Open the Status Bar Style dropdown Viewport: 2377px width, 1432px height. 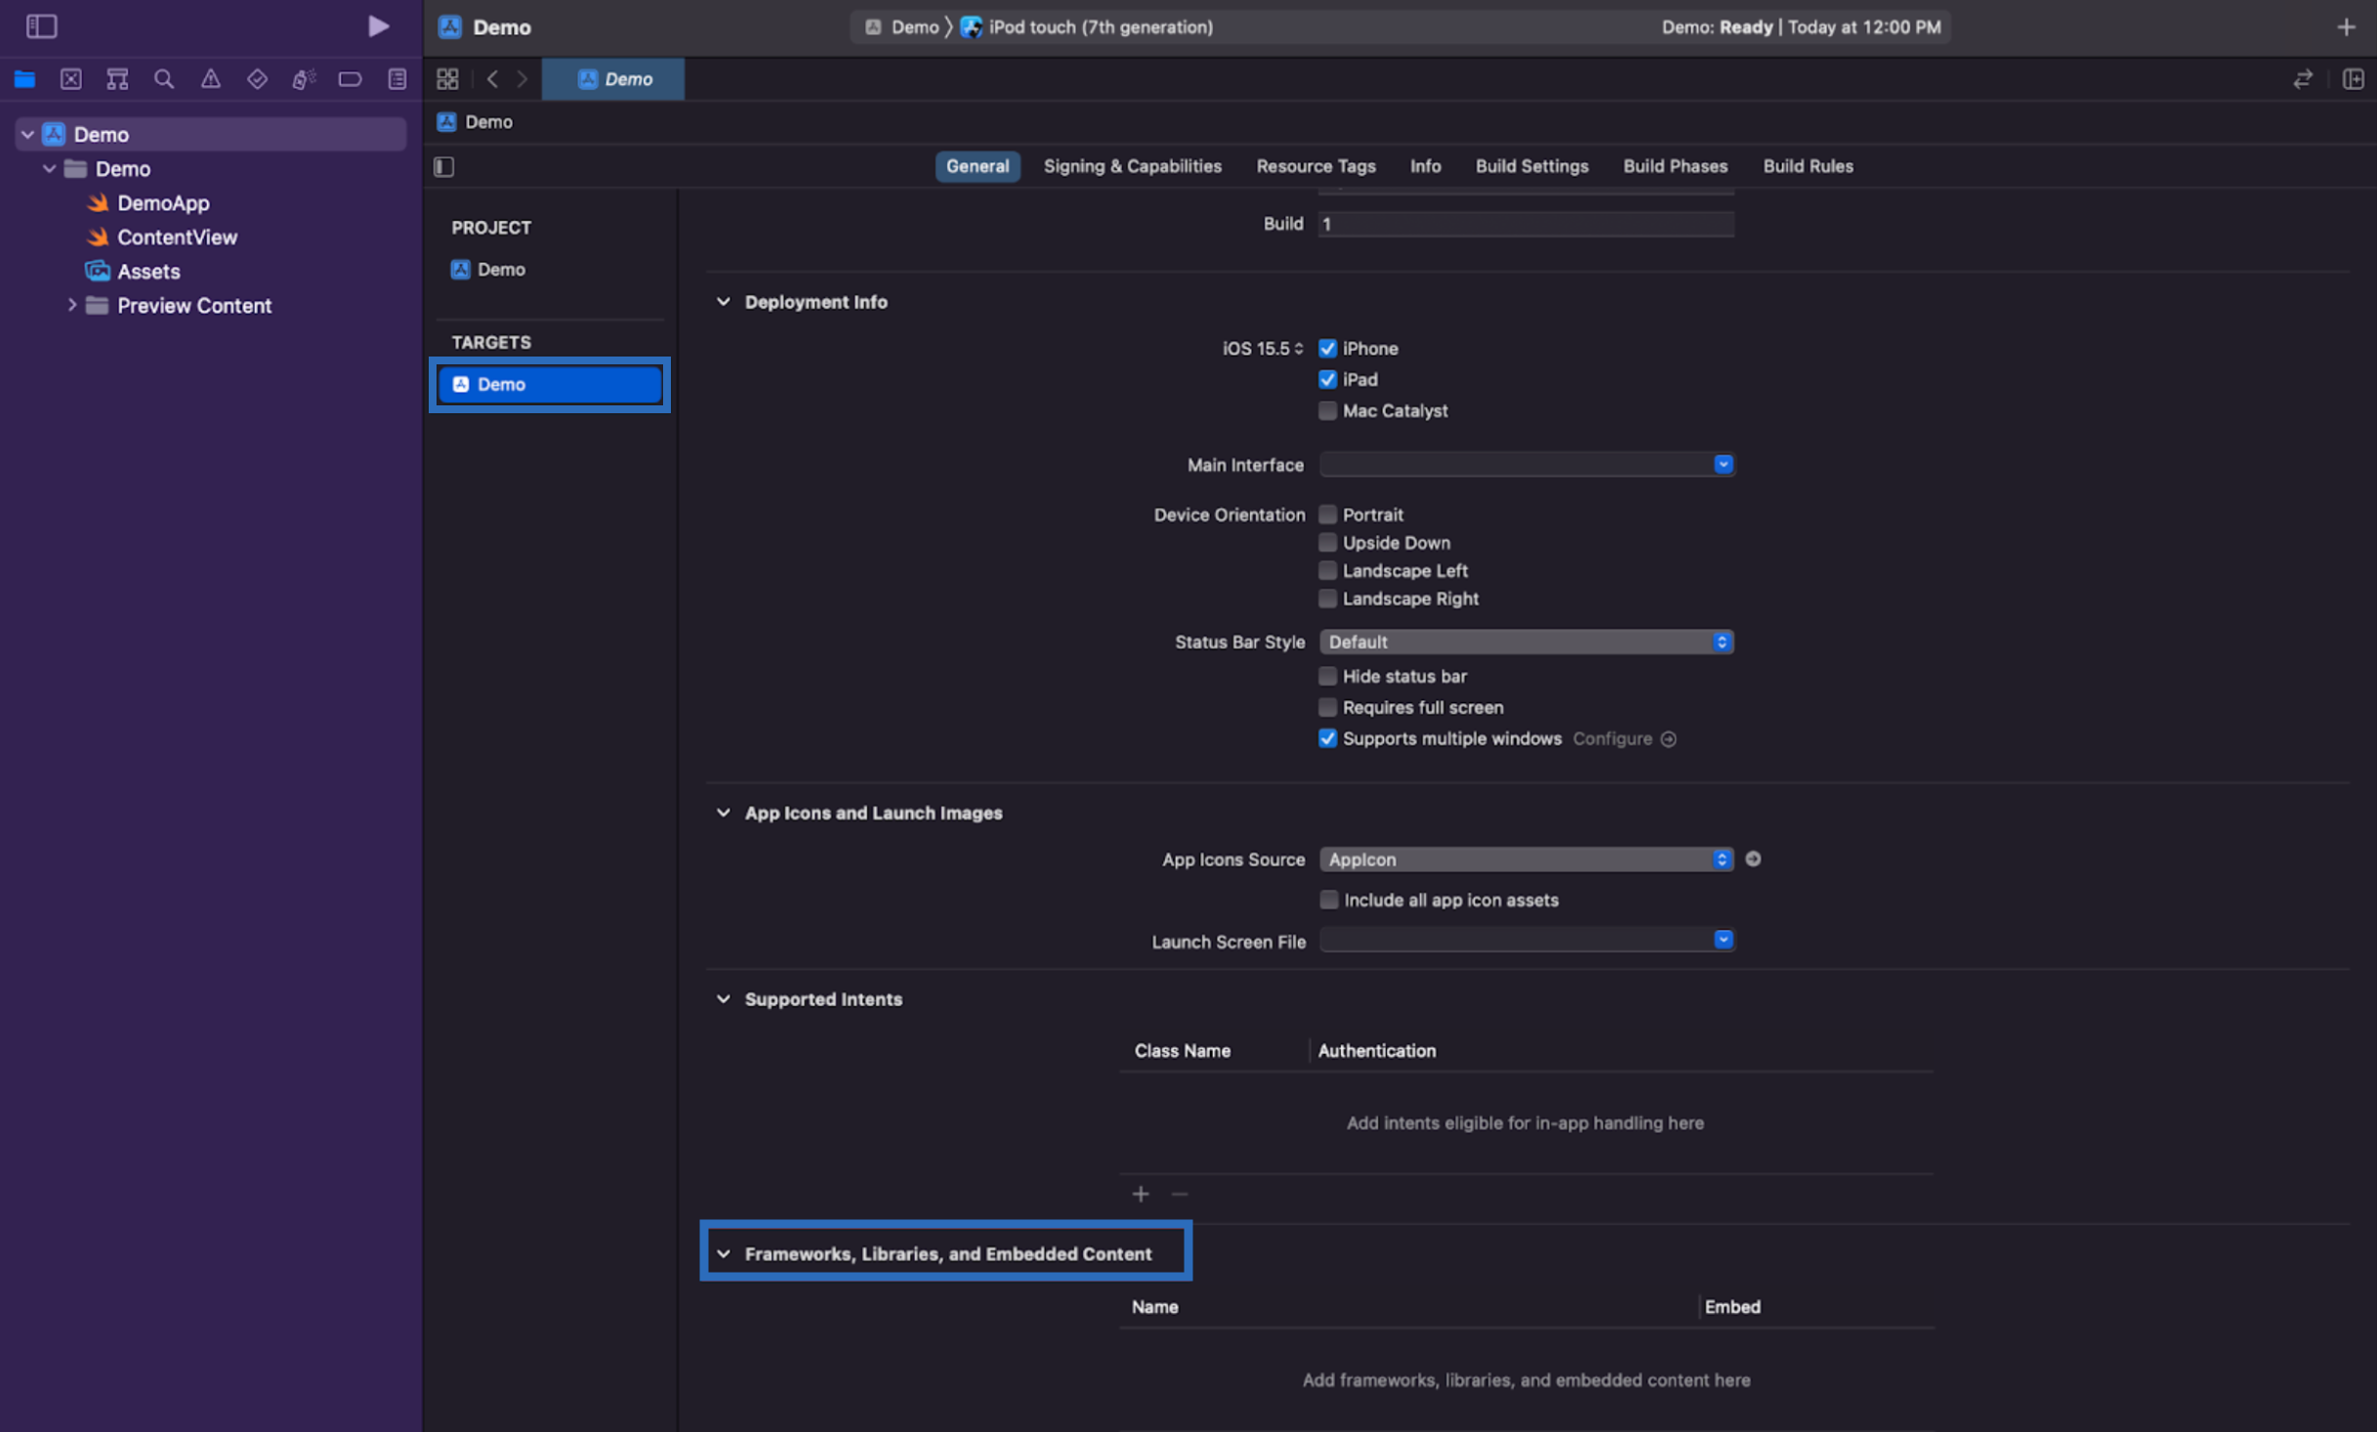pos(1525,642)
